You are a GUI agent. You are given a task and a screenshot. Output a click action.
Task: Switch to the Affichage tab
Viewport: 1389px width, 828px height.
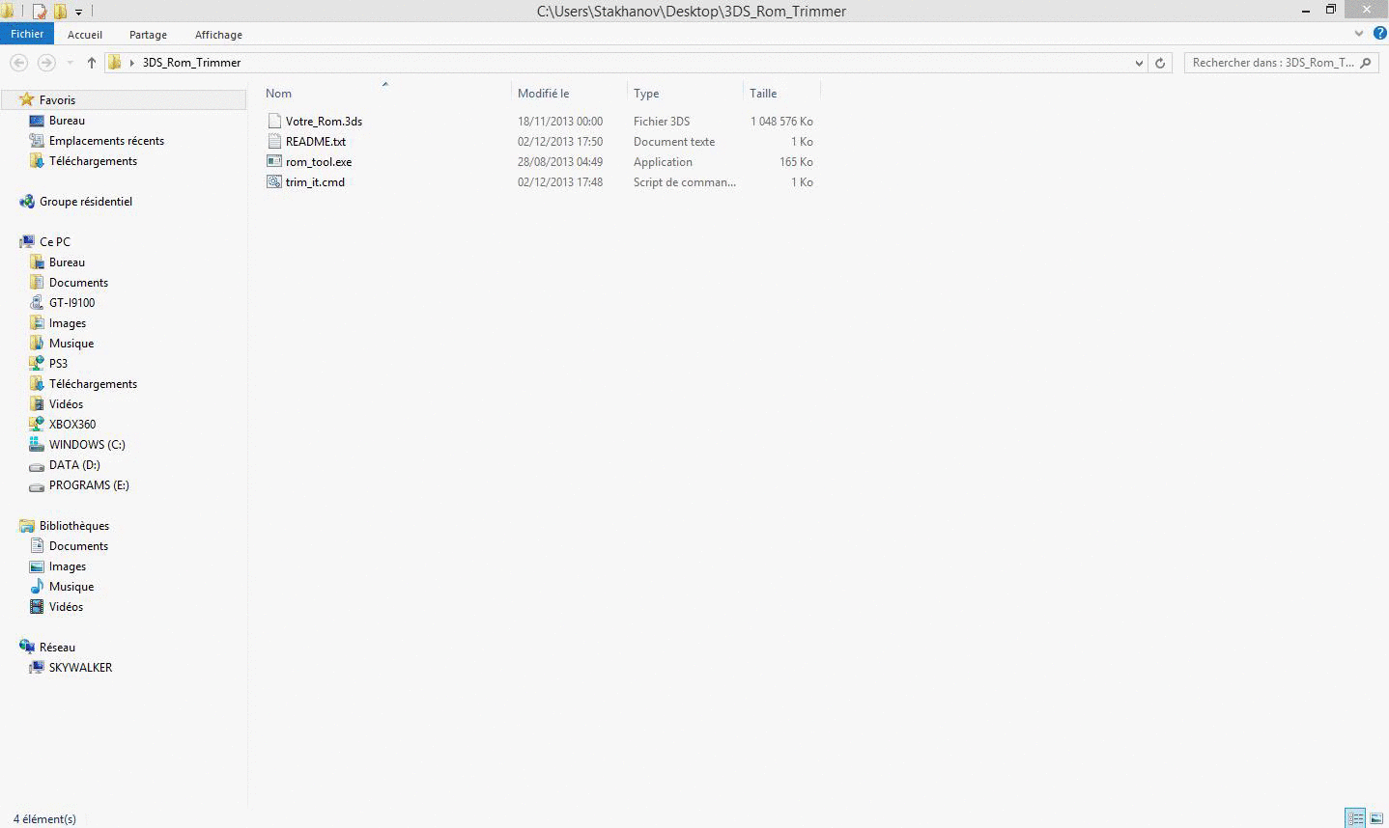pos(218,35)
